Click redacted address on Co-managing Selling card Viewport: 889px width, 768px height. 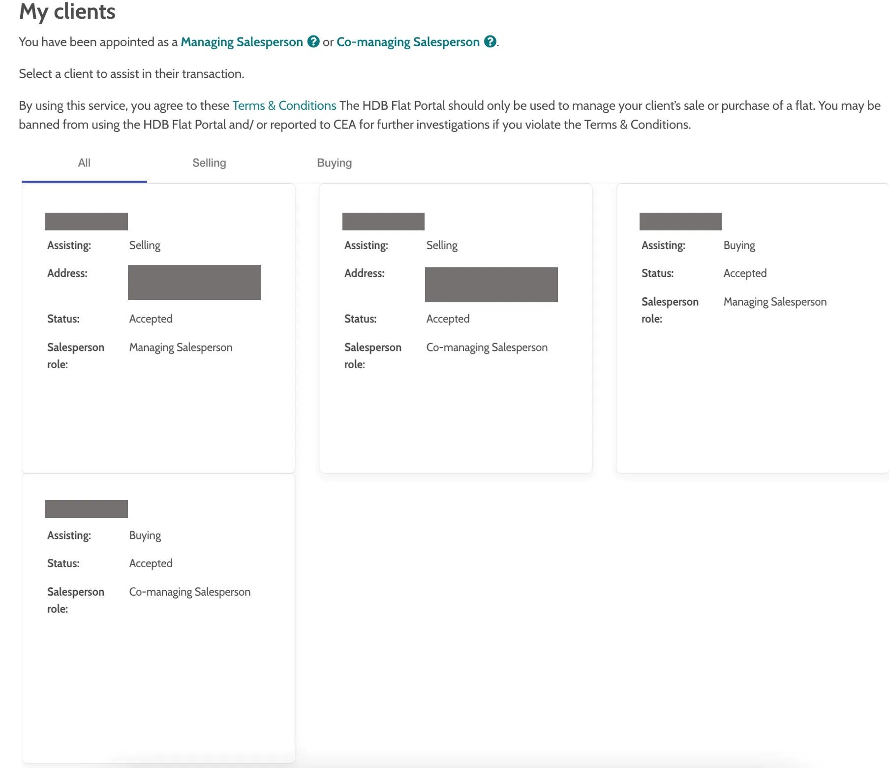pyautogui.click(x=491, y=285)
